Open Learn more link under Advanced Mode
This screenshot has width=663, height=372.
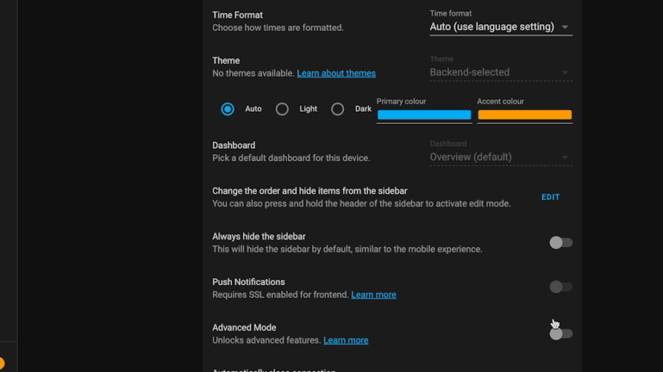(x=346, y=340)
